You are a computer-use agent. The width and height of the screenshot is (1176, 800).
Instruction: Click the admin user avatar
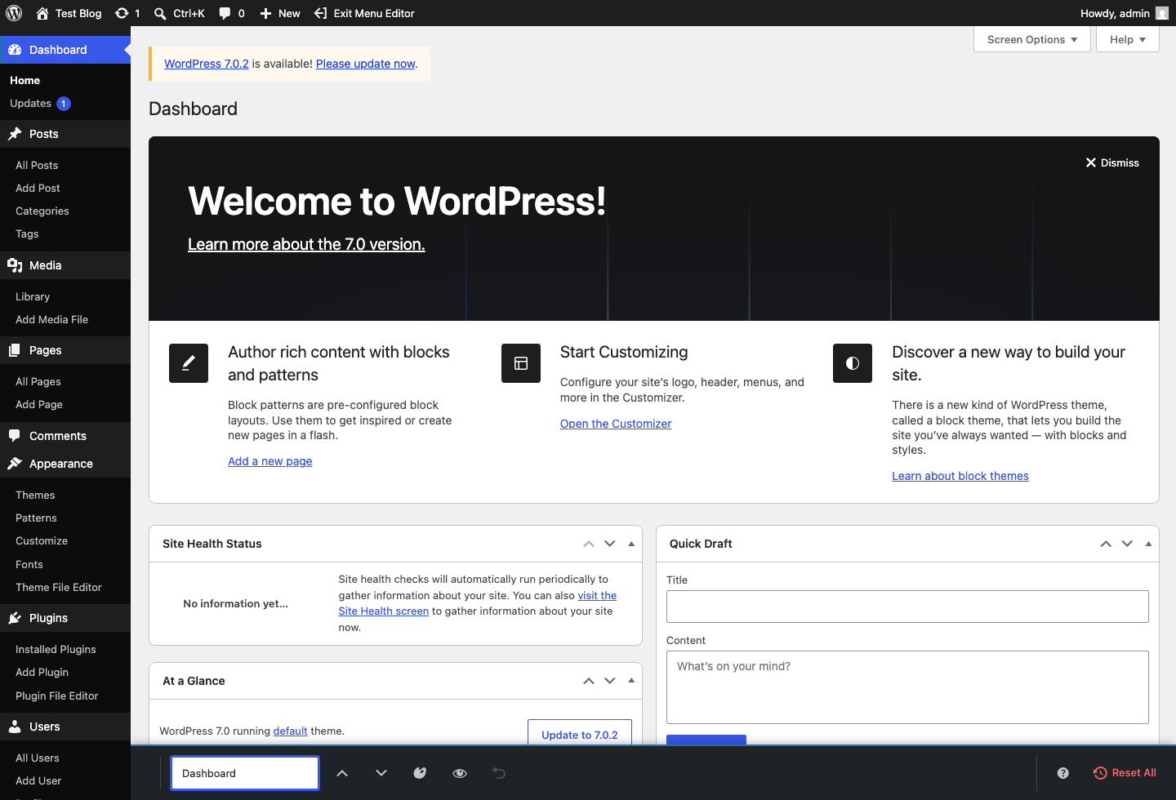(1161, 13)
